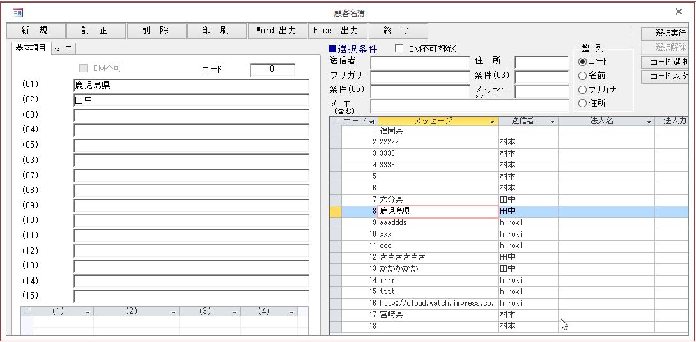Select the フリガナ sort radio button
696x342 pixels.
click(582, 89)
